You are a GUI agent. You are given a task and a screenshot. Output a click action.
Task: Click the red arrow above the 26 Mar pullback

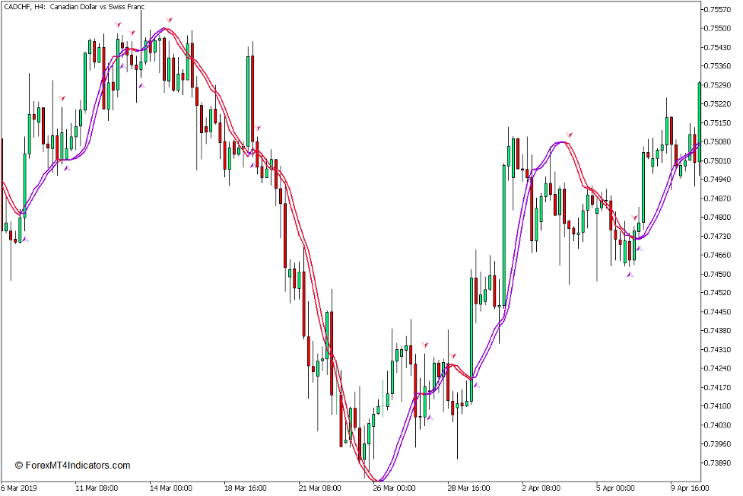tap(426, 344)
